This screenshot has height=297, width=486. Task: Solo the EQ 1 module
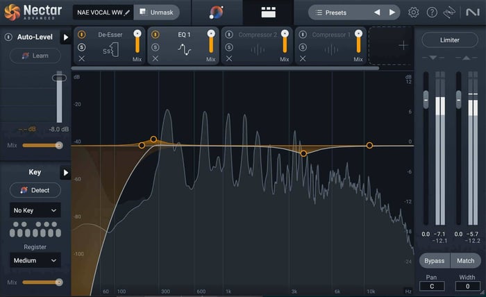click(x=156, y=47)
